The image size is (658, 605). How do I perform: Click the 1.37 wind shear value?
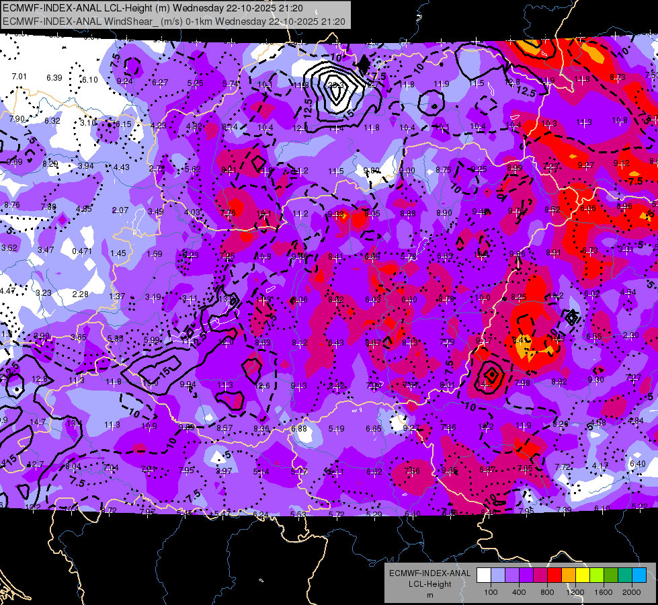pos(117,296)
